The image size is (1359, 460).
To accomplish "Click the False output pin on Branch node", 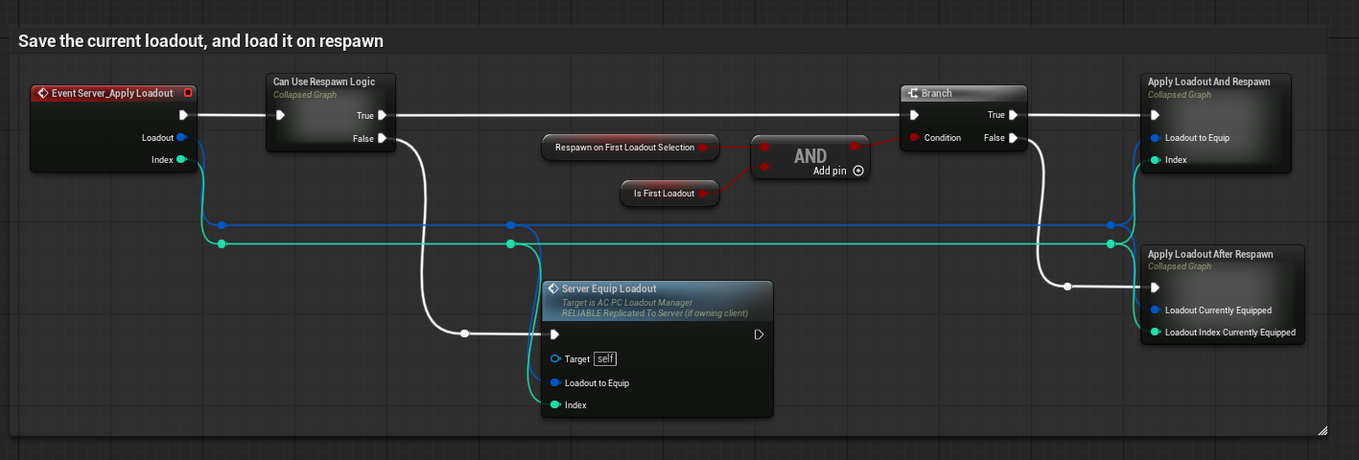I will pyautogui.click(x=1014, y=138).
